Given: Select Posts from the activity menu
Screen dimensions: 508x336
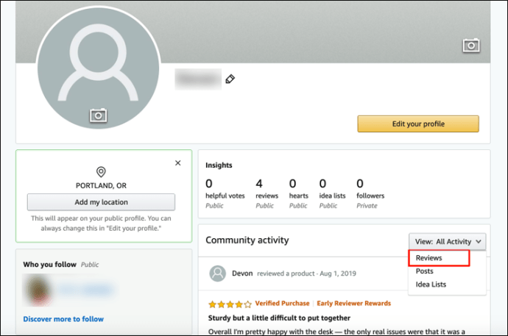Looking at the screenshot, I should click(424, 271).
